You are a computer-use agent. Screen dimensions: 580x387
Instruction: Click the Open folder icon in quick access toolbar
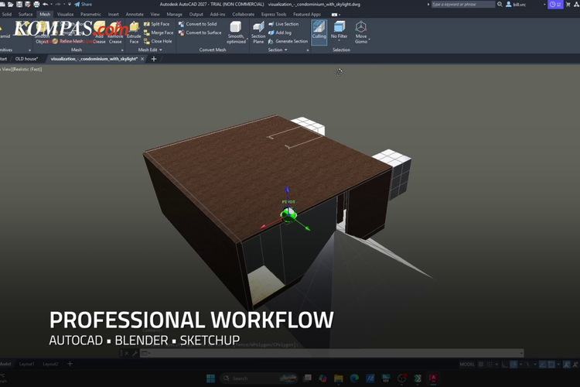tap(10, 5)
